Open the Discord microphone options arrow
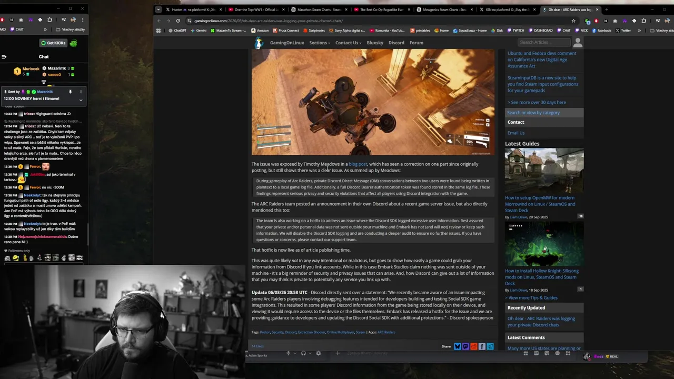The height and width of the screenshot is (379, 674). pos(295,353)
